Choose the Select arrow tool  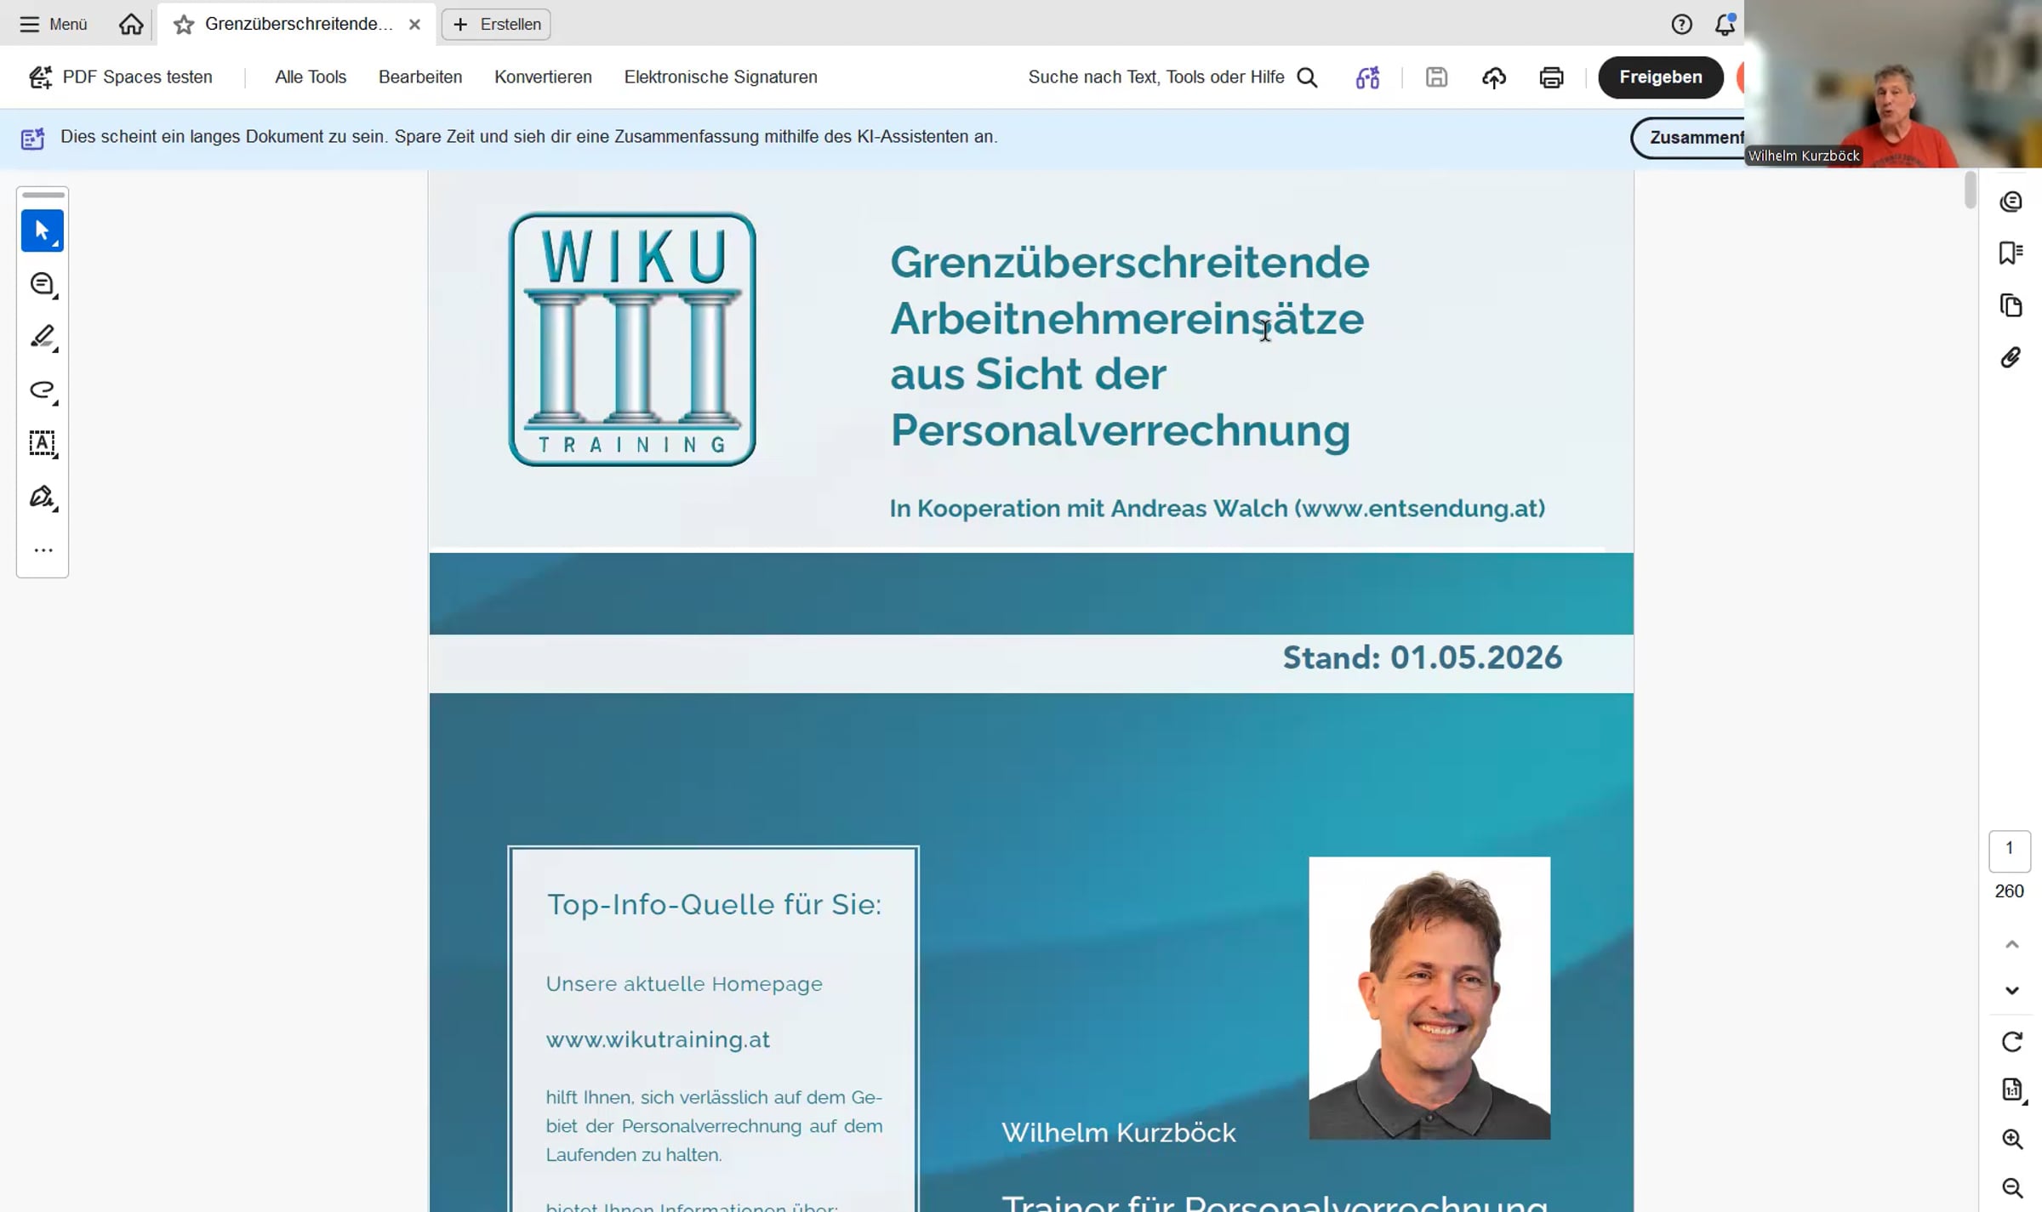pyautogui.click(x=43, y=230)
